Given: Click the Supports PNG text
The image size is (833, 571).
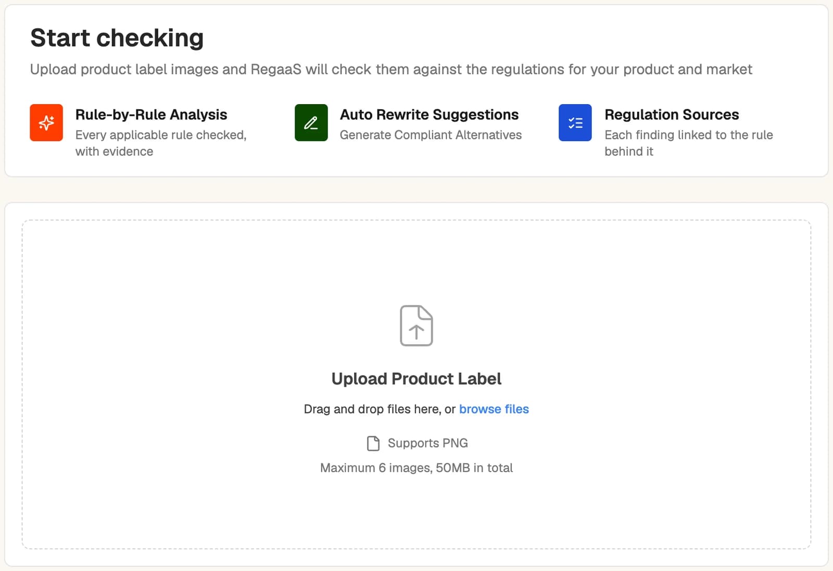Looking at the screenshot, I should 428,443.
